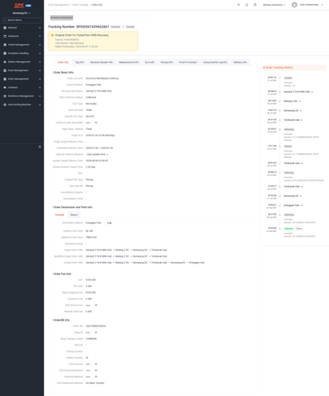Click the Station Management house icon
The image size is (329, 396).
(5, 62)
